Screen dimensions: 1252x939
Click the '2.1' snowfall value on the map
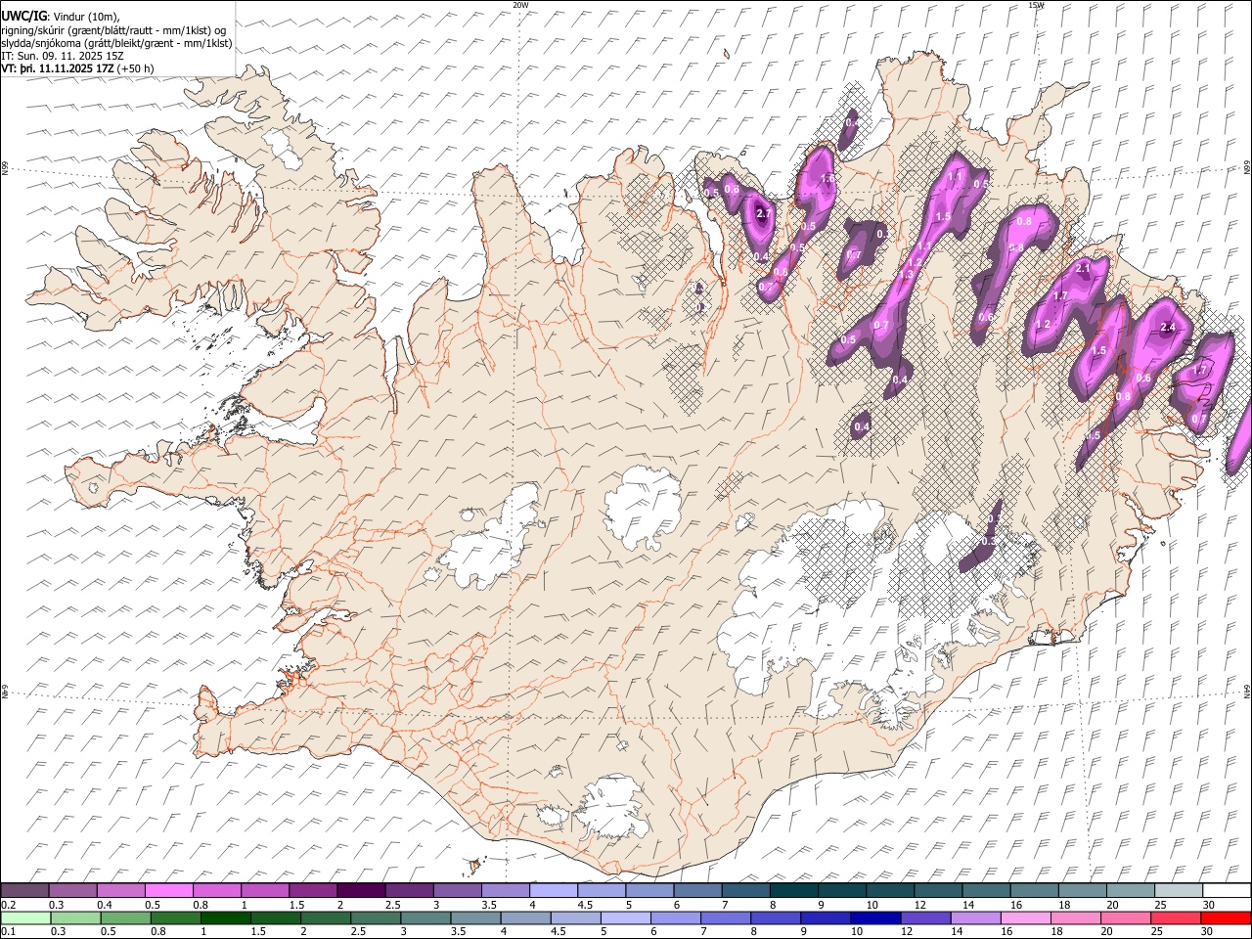coord(1083,268)
